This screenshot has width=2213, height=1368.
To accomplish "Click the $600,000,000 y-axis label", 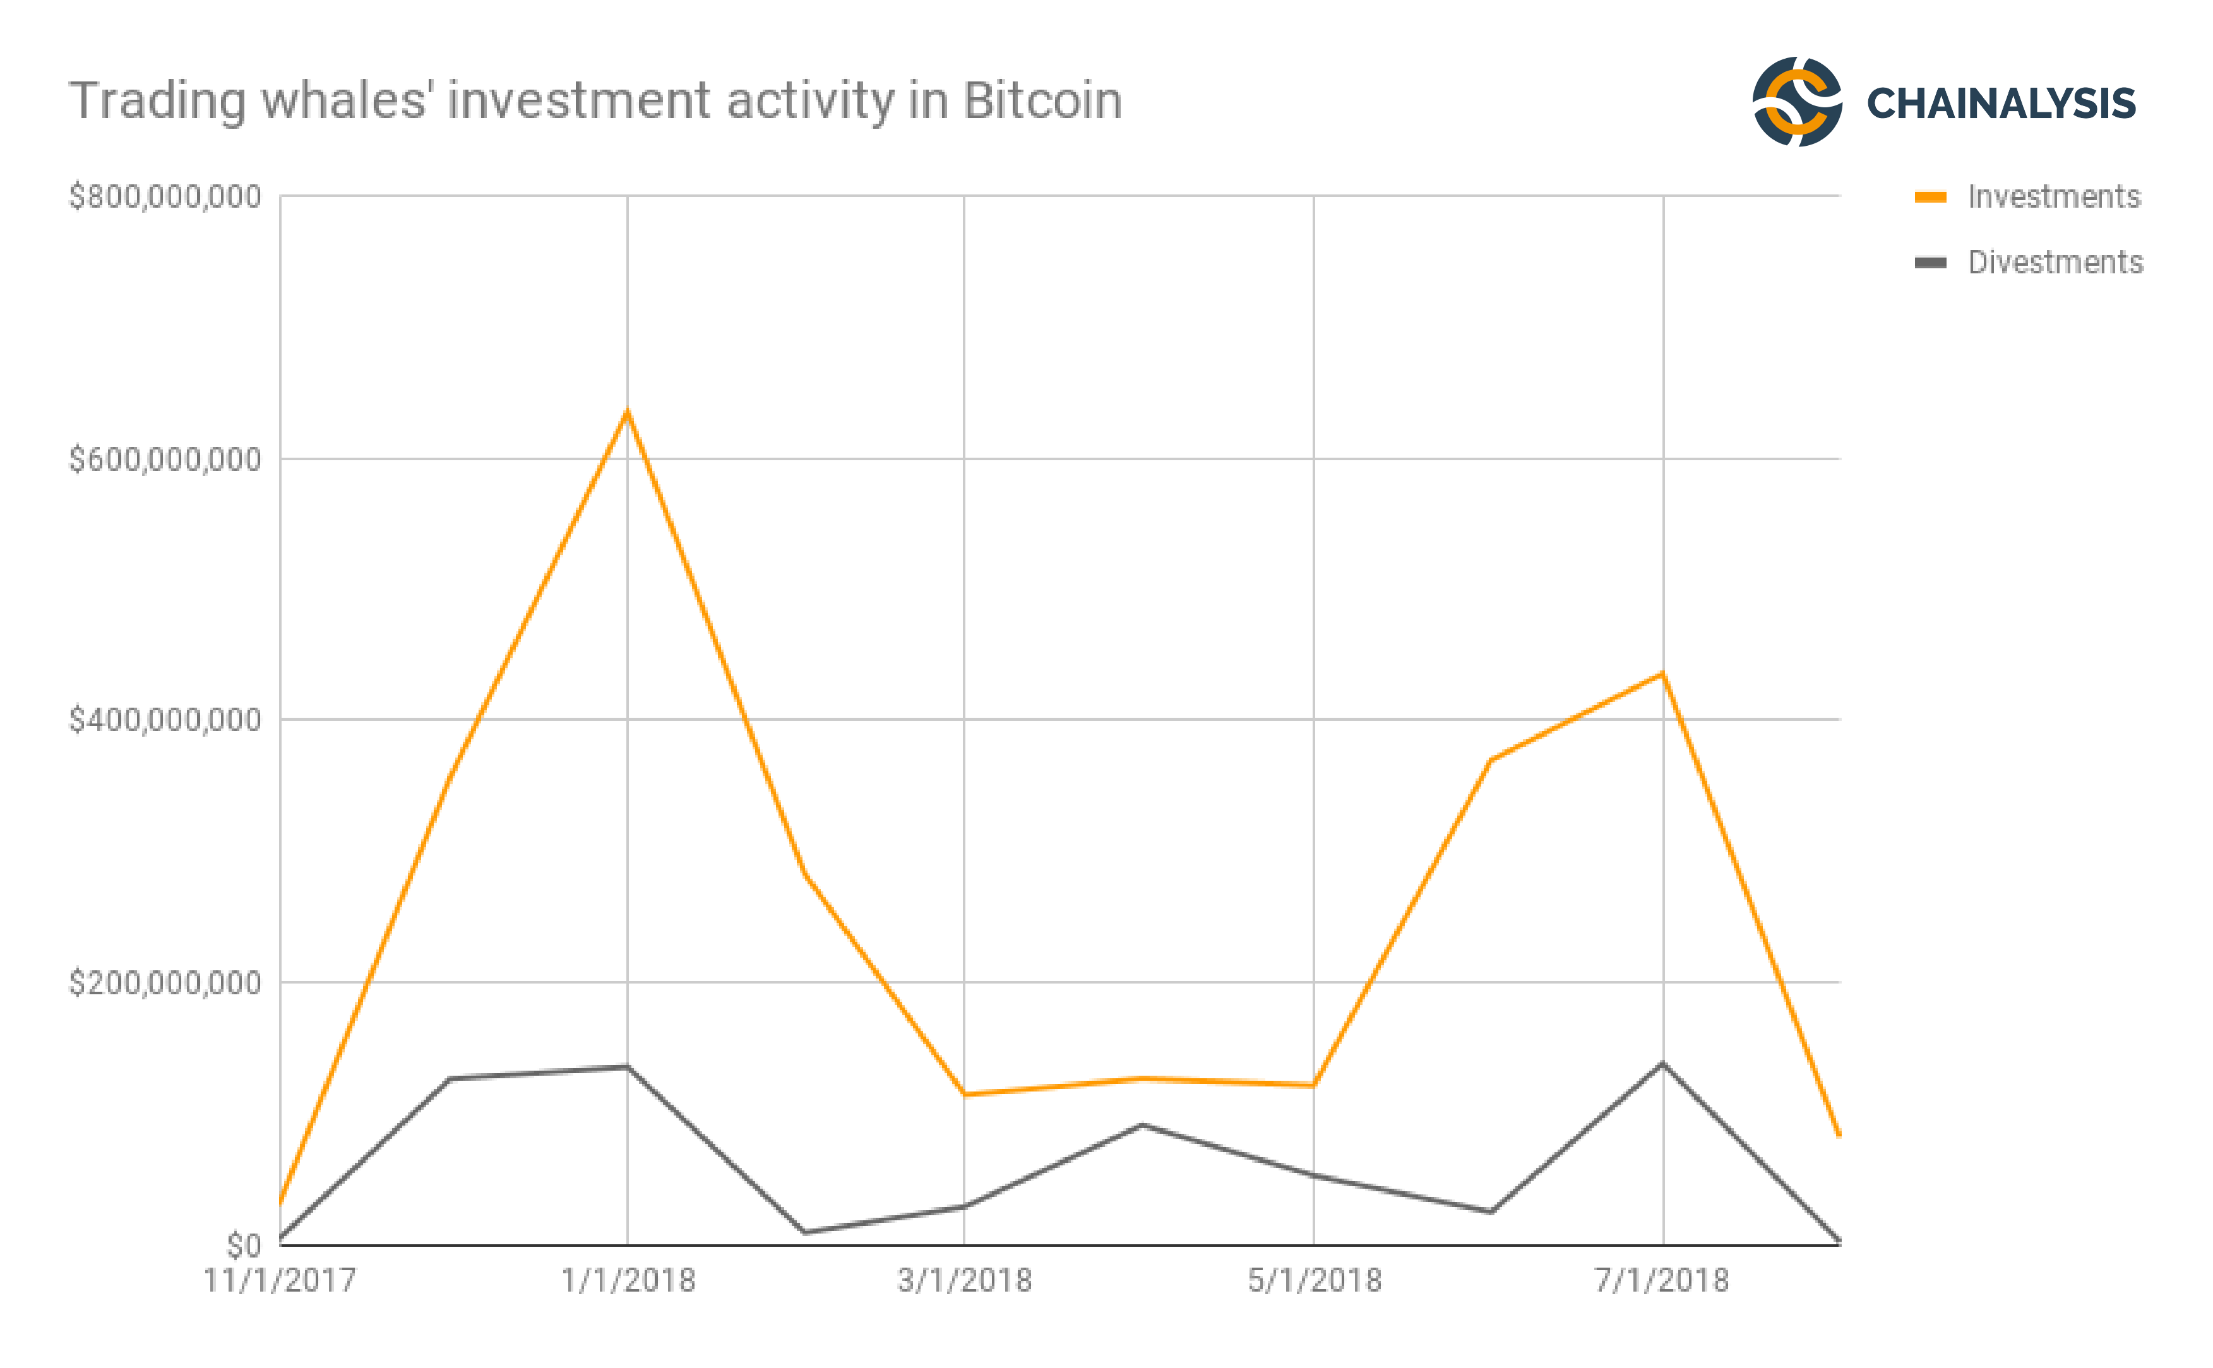I will 165,460.
